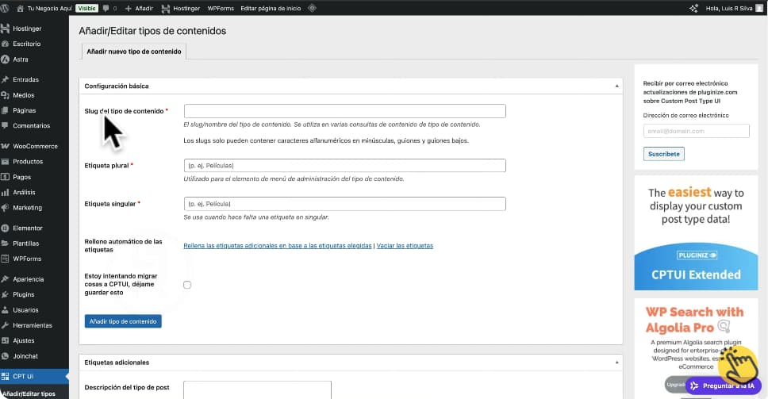Open the Pagos icon in sidebar

tap(6, 177)
